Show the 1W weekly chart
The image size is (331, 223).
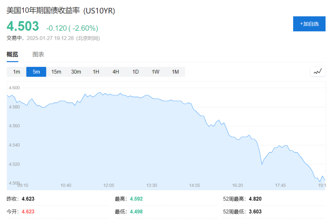[155, 72]
